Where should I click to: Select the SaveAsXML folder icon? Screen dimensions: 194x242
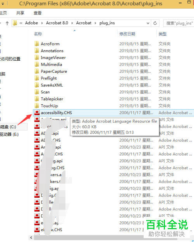point(36,85)
